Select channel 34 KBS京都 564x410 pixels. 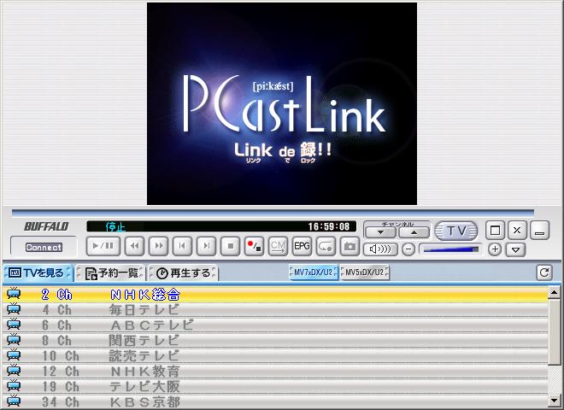click(275, 401)
